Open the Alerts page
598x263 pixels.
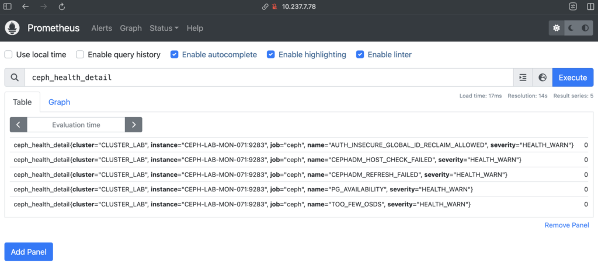102,28
